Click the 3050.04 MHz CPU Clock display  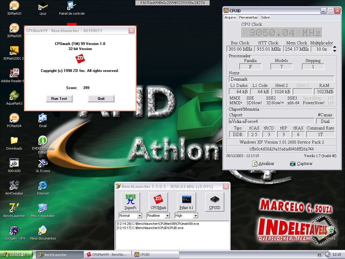(282, 33)
